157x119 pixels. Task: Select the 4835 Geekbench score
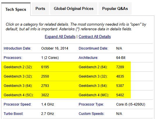pos(120,76)
